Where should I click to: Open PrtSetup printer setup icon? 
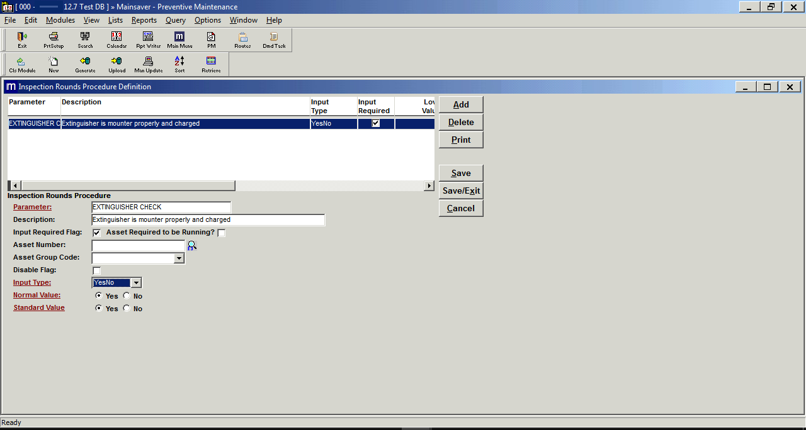54,40
